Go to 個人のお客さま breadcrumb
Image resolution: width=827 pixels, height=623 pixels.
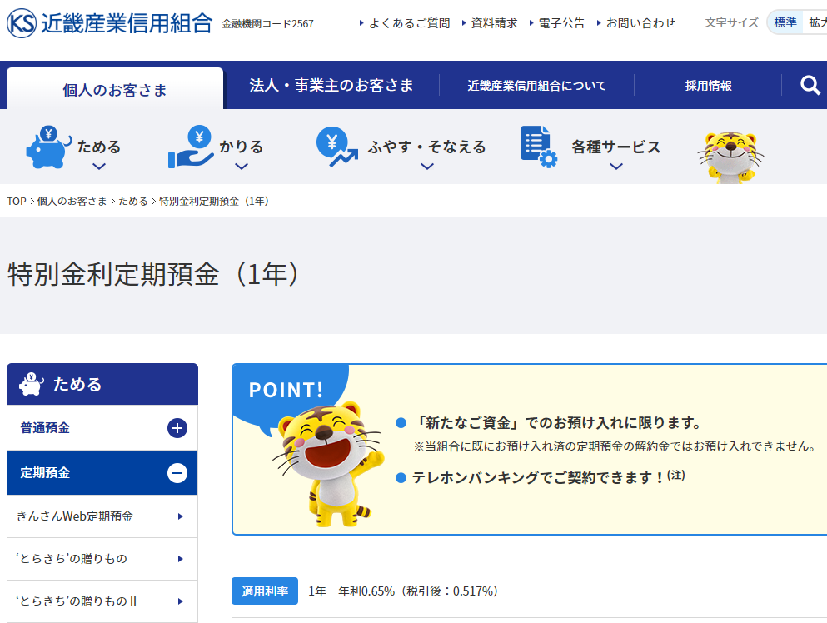[x=72, y=201]
